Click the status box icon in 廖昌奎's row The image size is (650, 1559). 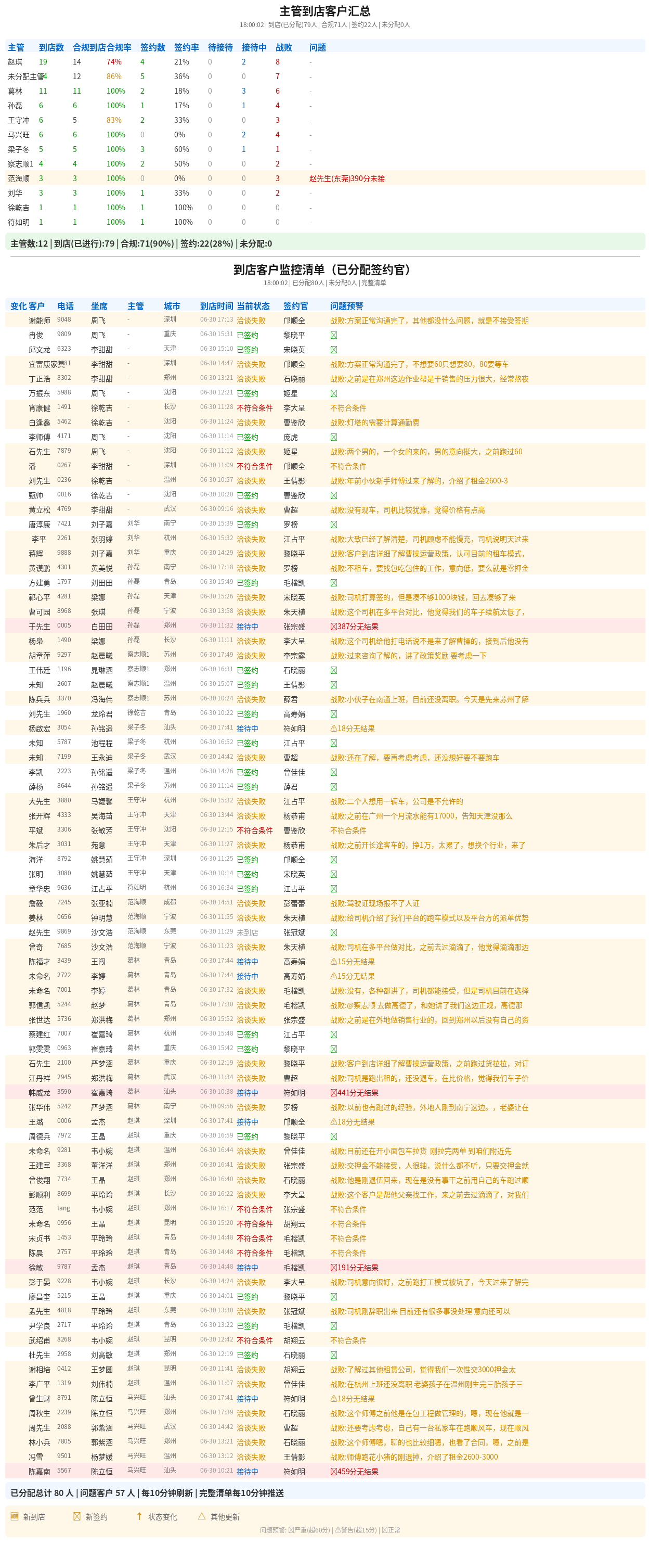(334, 1297)
